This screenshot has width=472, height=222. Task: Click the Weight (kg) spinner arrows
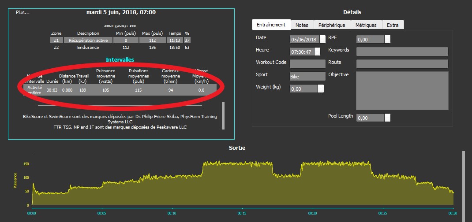click(321, 89)
